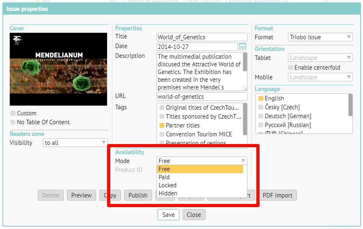Click the PDF import button
The image size is (363, 229).
[277, 195]
